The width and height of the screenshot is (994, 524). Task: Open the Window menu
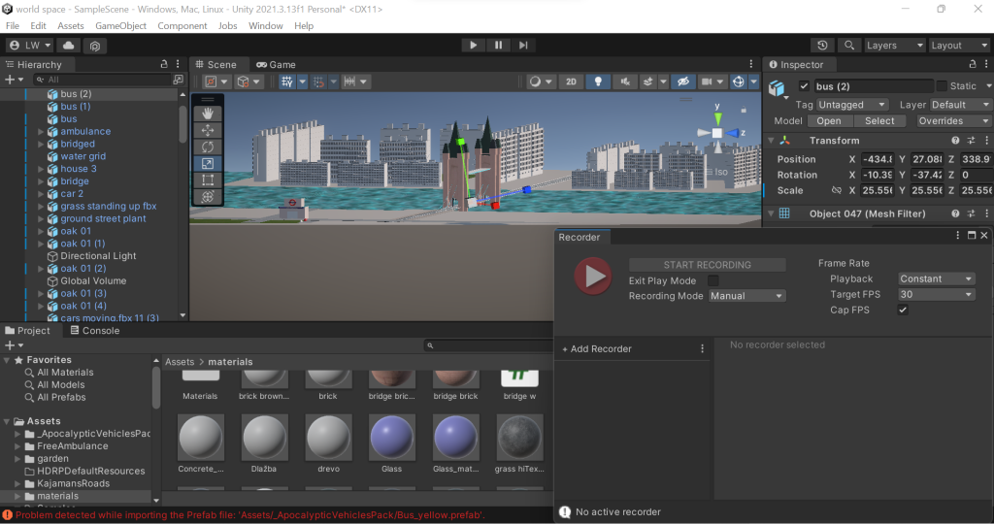pos(266,26)
